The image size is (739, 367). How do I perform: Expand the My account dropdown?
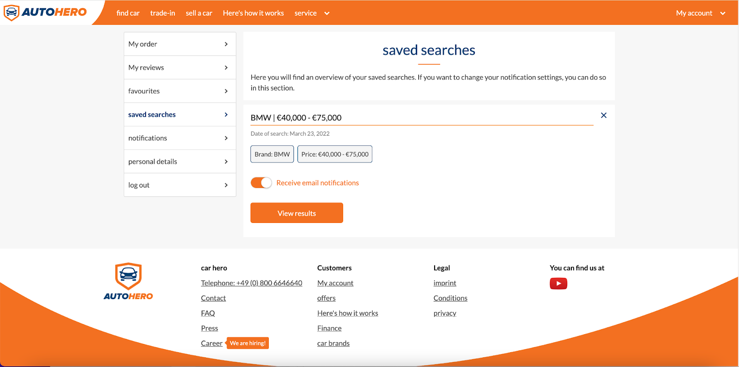coord(701,13)
